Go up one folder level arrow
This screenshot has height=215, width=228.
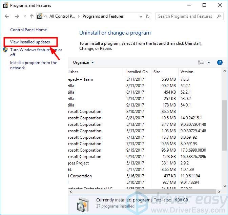(32, 16)
